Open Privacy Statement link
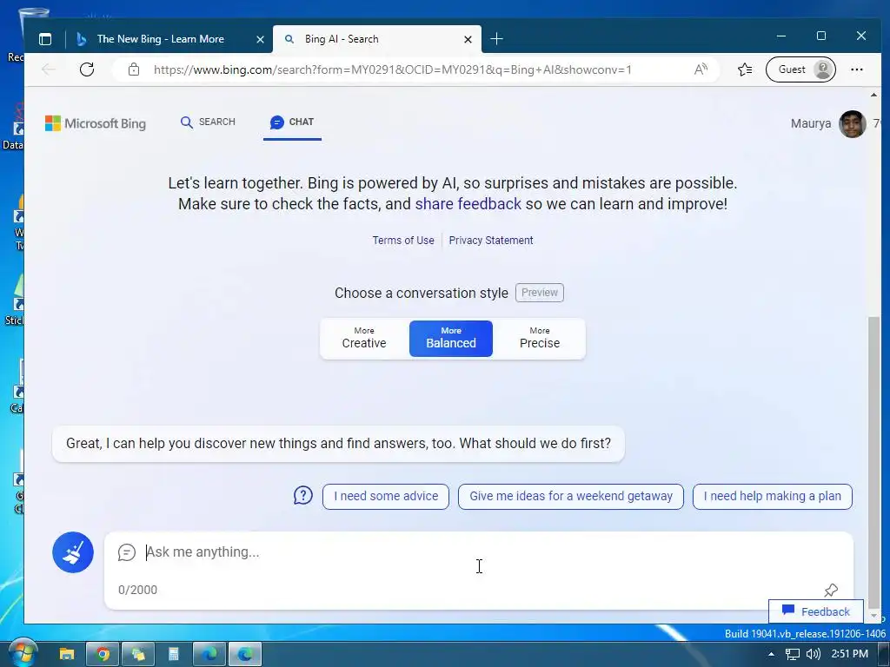The image size is (890, 667). 491,240
